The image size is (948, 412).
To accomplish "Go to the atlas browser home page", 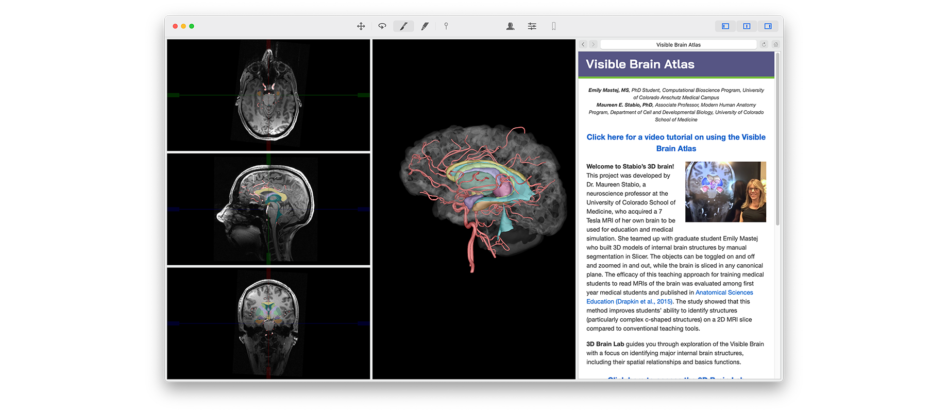I will click(775, 45).
